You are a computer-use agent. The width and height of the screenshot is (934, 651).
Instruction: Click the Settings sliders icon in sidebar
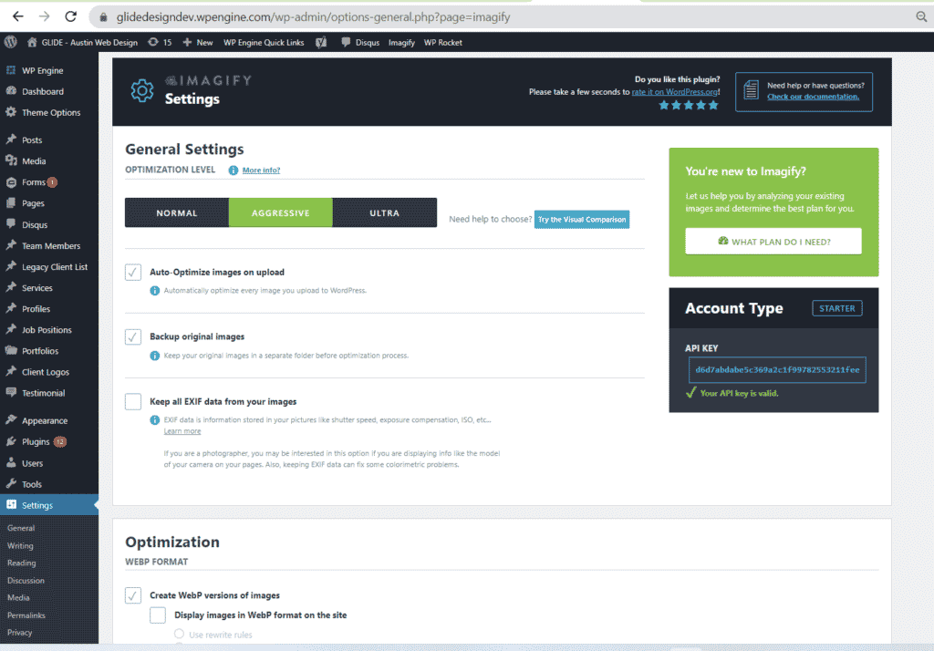coord(11,504)
